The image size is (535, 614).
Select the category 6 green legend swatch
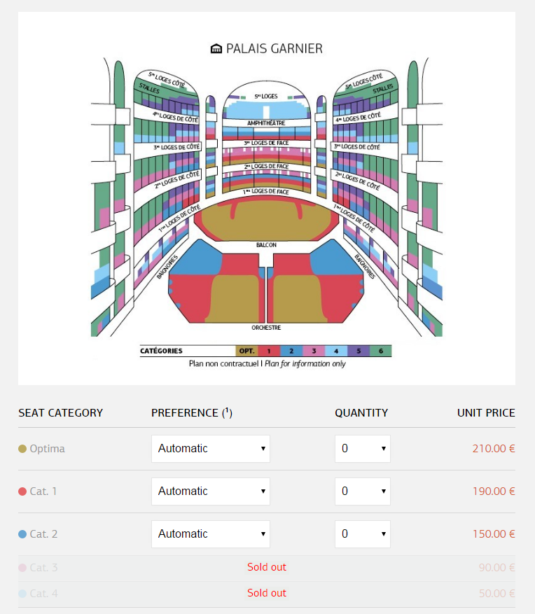coord(381,351)
